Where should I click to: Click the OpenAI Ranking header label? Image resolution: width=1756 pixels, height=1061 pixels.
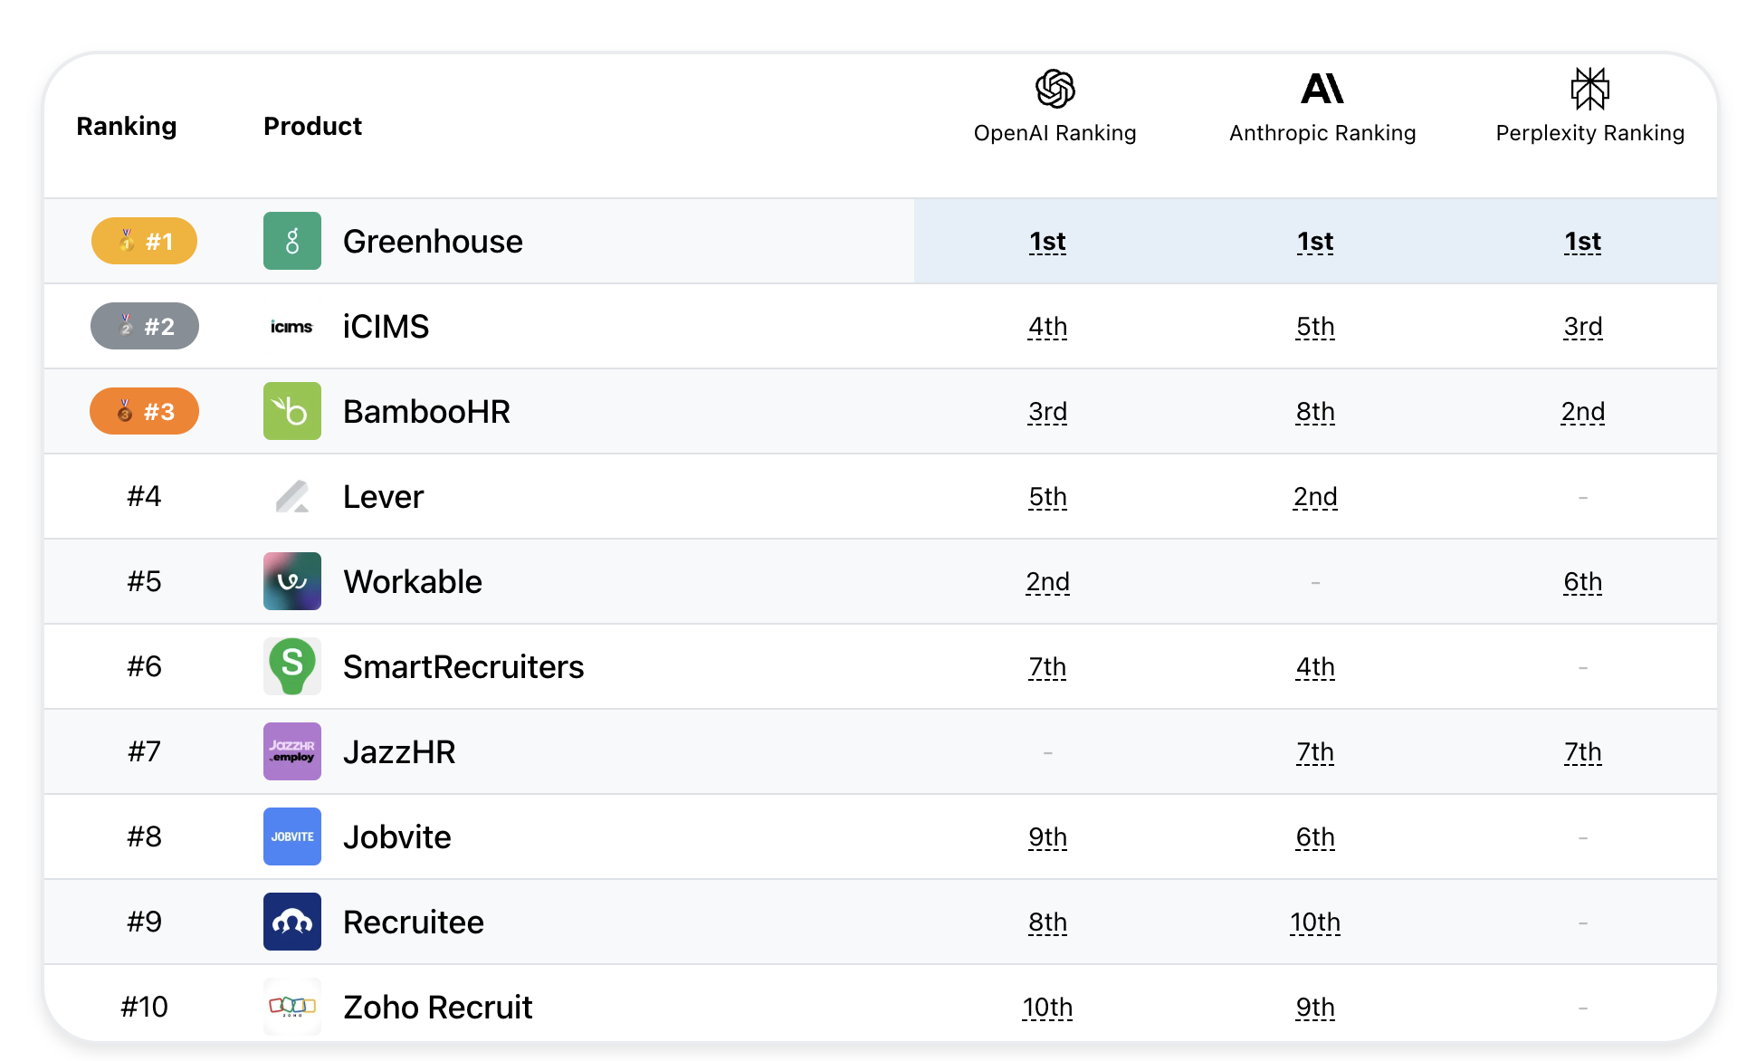click(1055, 133)
